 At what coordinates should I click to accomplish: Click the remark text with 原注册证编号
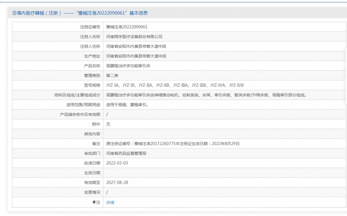pos(173,143)
